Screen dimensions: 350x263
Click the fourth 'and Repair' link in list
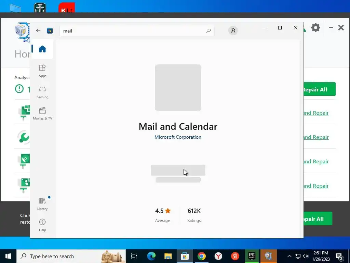pyautogui.click(x=316, y=186)
